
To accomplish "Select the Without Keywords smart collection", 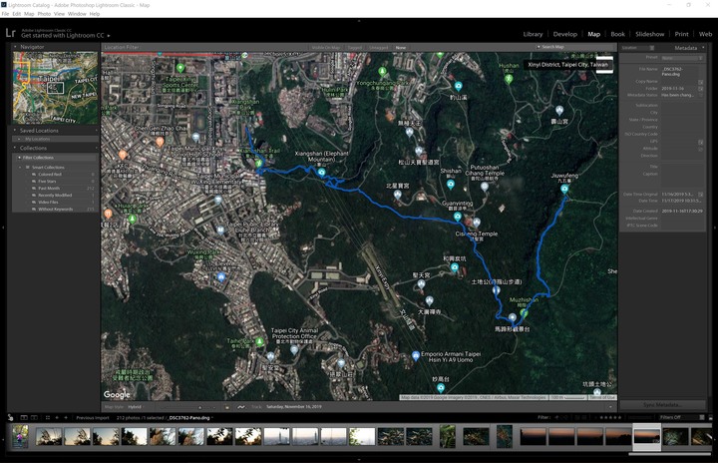I will coord(55,209).
